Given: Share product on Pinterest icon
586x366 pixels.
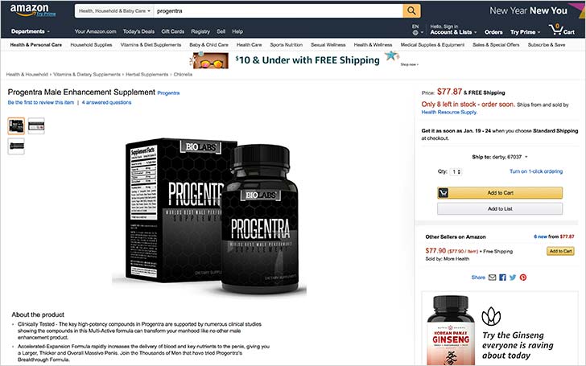Looking at the screenshot, I should 523,277.
